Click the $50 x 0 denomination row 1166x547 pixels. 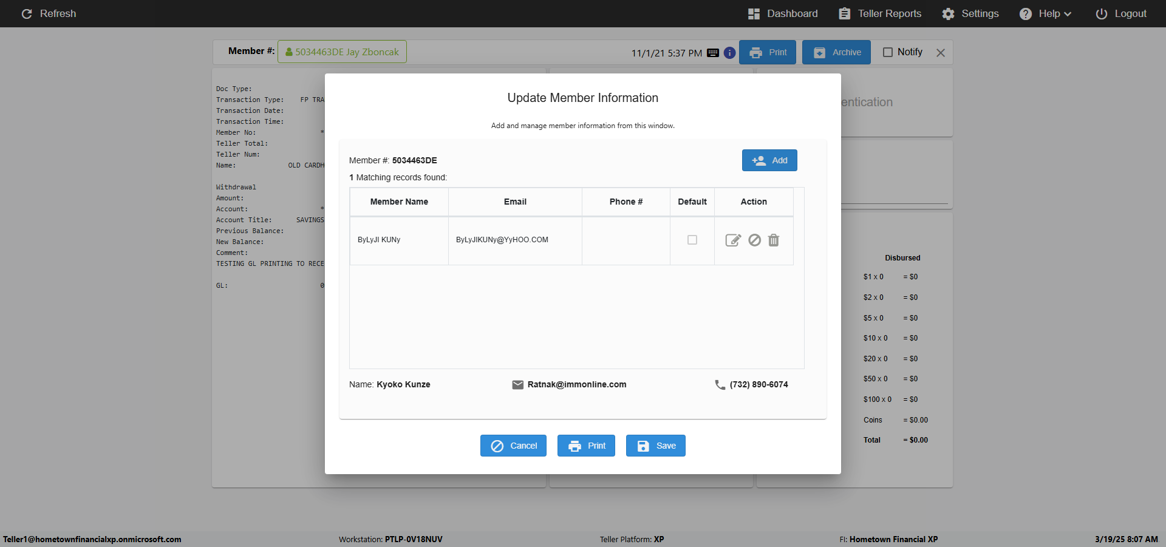[891, 379]
